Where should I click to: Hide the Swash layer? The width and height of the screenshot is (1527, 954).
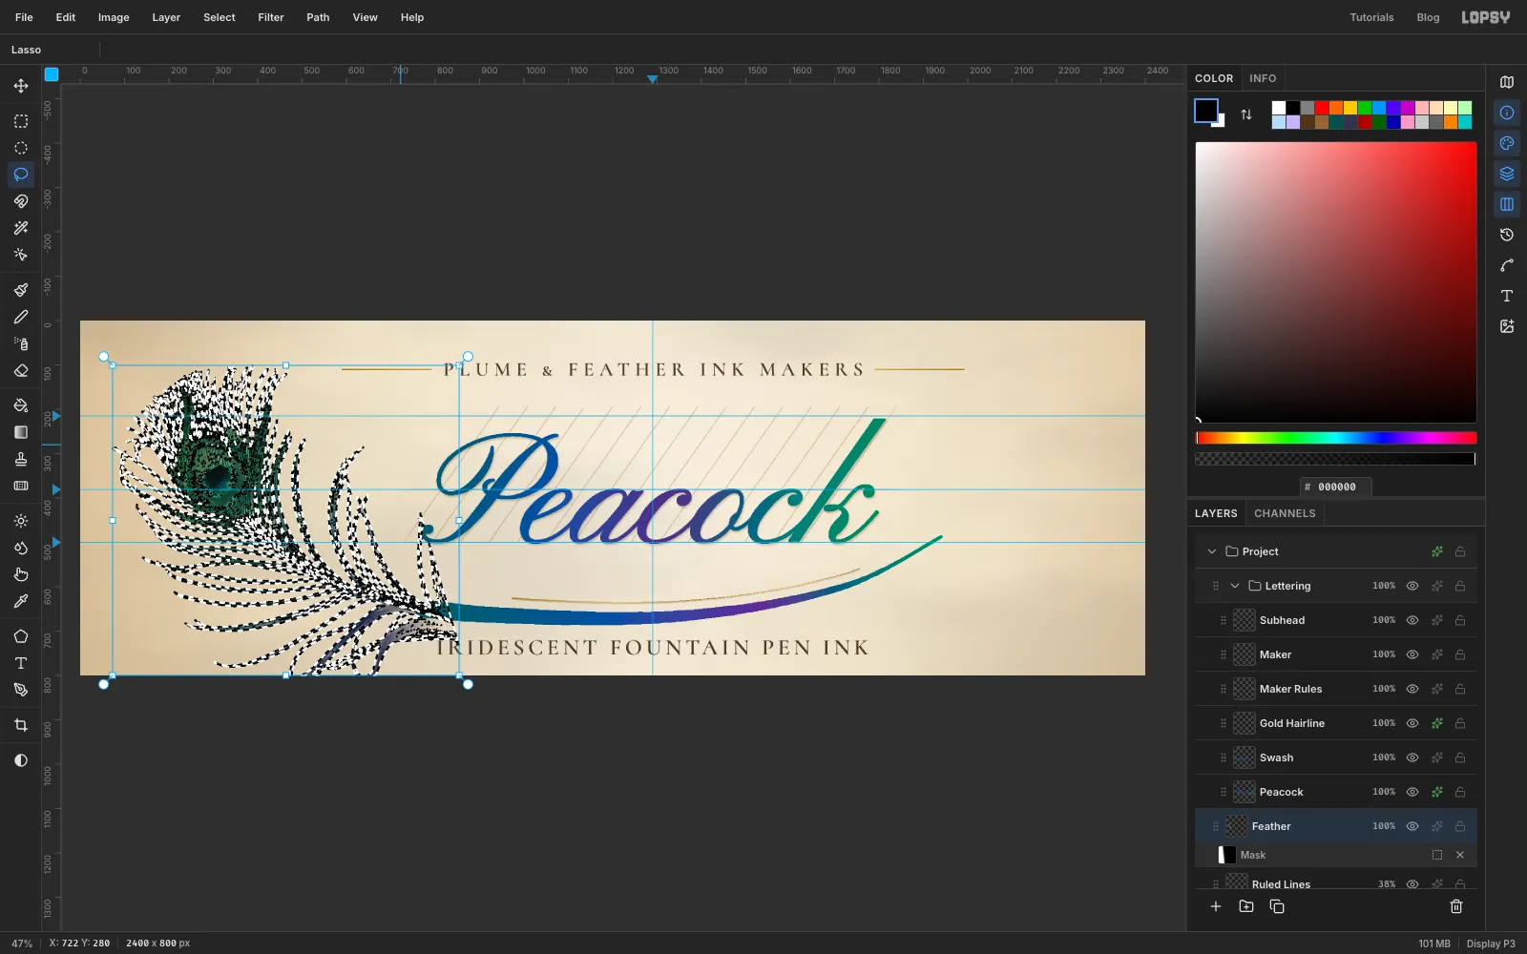[x=1412, y=757]
